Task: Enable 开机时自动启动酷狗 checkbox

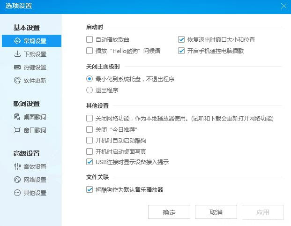Action: point(90,140)
